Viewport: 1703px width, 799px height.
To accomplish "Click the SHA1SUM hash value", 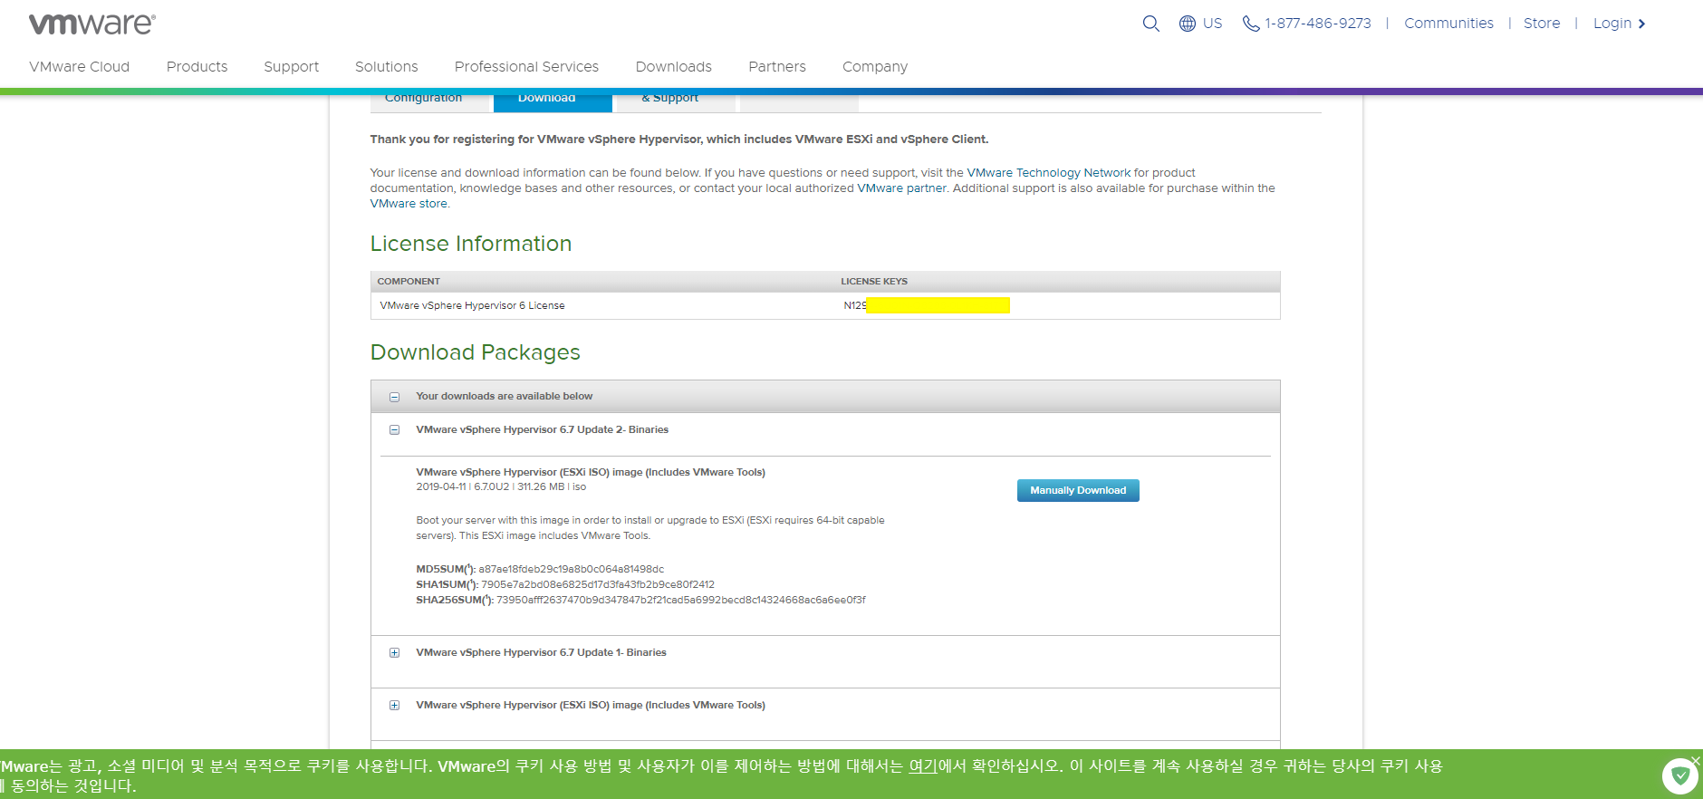I will click(598, 585).
